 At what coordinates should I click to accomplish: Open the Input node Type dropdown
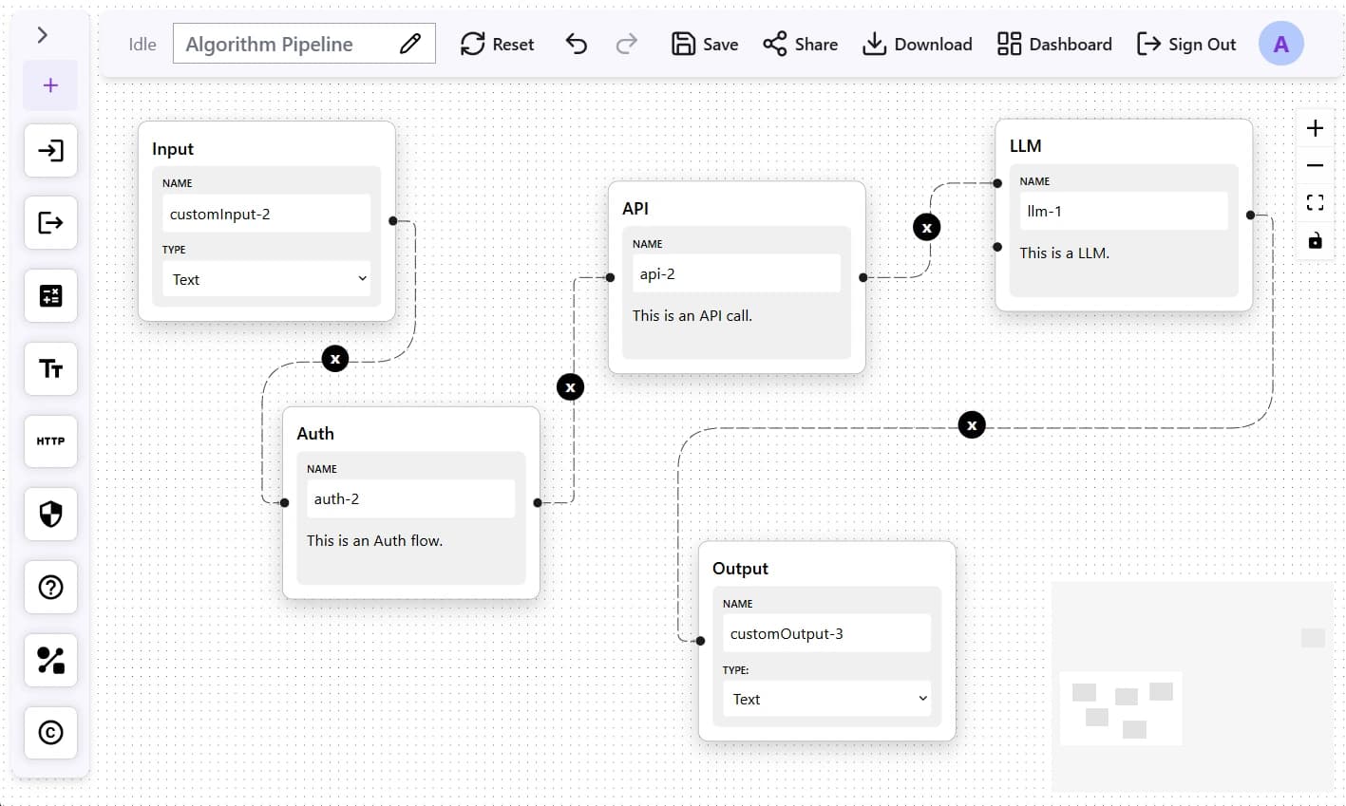tap(267, 279)
